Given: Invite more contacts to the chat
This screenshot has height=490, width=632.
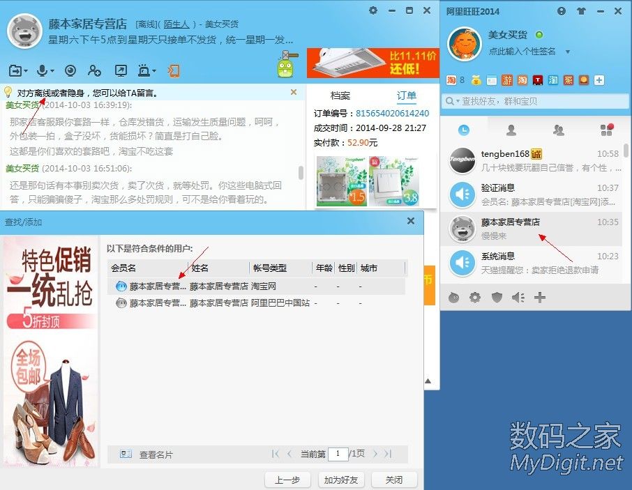Looking at the screenshot, I should (x=94, y=71).
